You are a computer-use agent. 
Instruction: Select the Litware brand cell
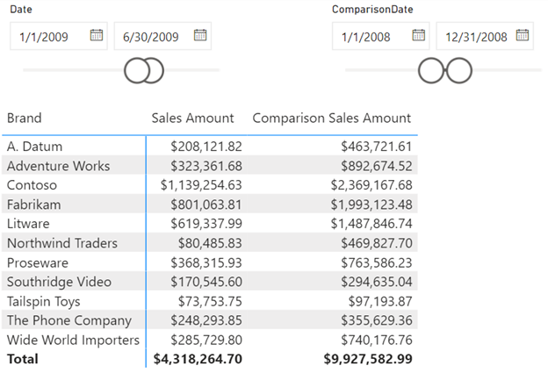(x=28, y=224)
